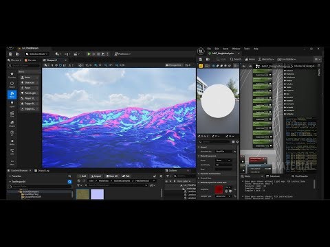
Task: Switch to the Stats tab
Action: (247, 176)
